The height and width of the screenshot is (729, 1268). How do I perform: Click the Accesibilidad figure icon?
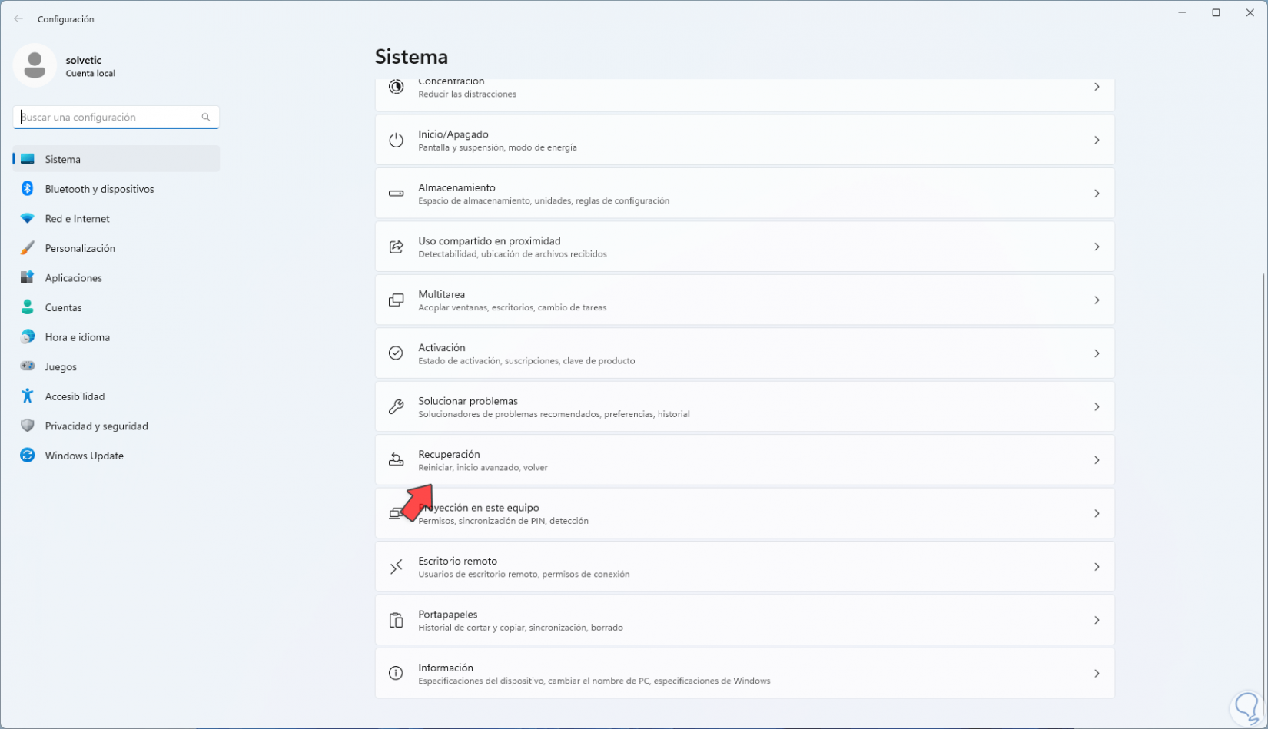[x=28, y=396]
